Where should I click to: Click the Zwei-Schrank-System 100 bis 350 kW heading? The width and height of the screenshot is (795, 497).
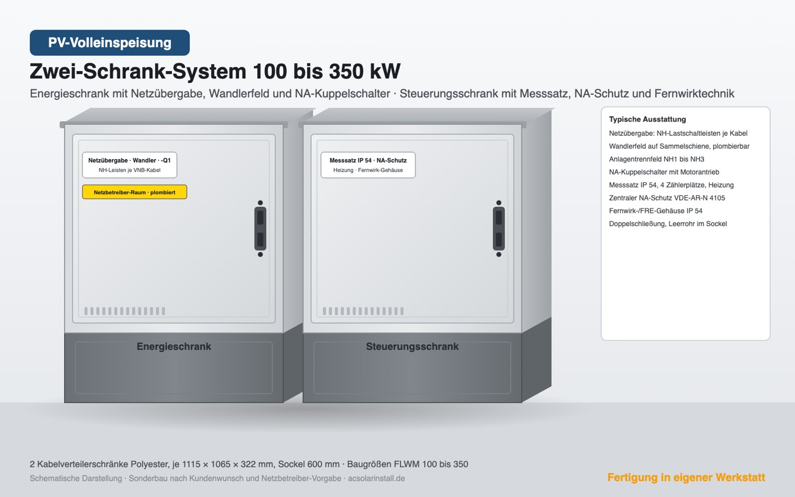tap(215, 72)
